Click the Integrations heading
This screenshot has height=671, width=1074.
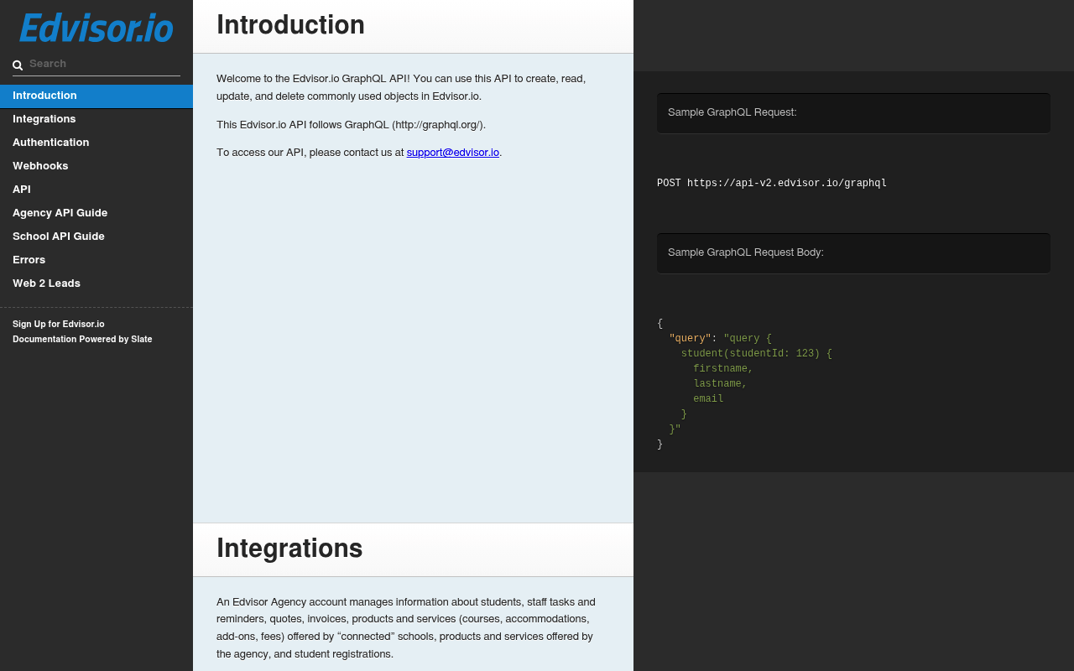pyautogui.click(x=289, y=549)
